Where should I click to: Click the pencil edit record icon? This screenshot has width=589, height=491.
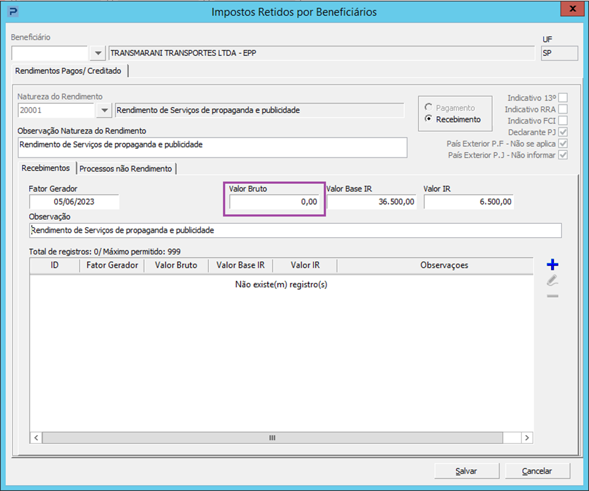552,280
